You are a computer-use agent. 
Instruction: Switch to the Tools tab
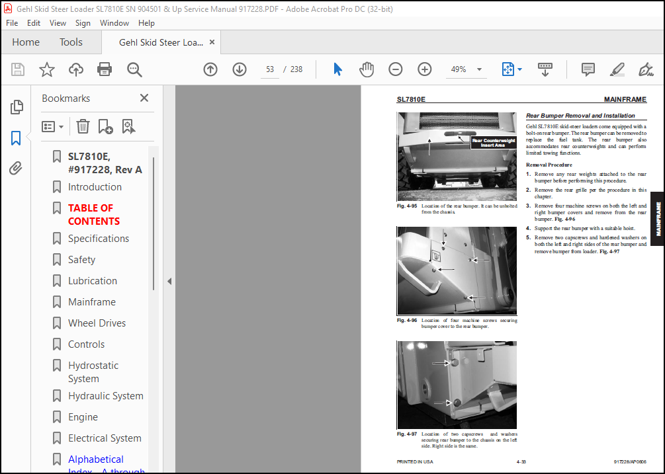pyautogui.click(x=71, y=42)
